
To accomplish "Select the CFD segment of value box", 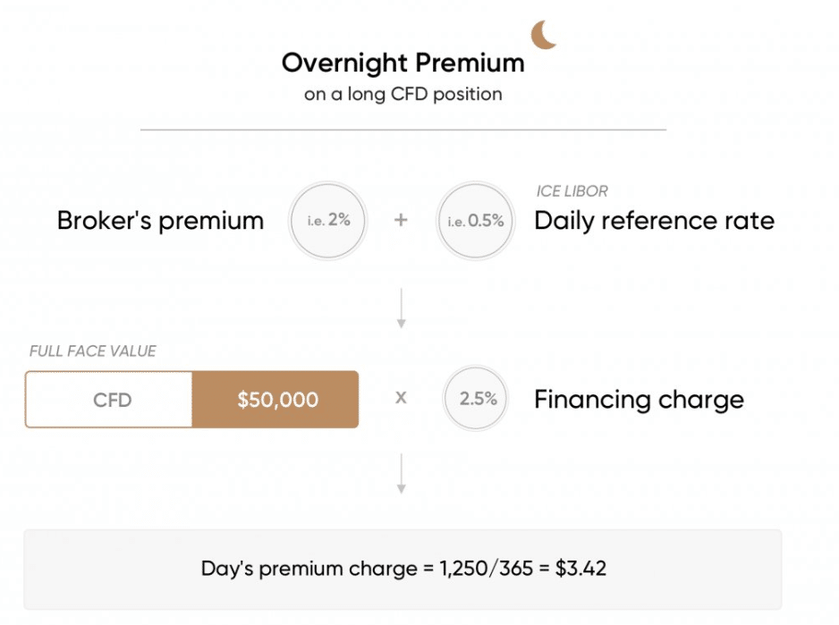I will click(108, 399).
